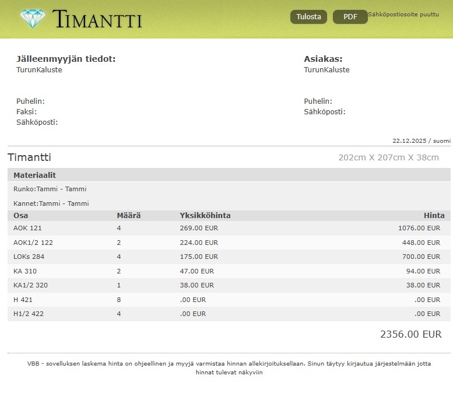
Task: Click the Timantti logo text in header
Action: [x=97, y=19]
